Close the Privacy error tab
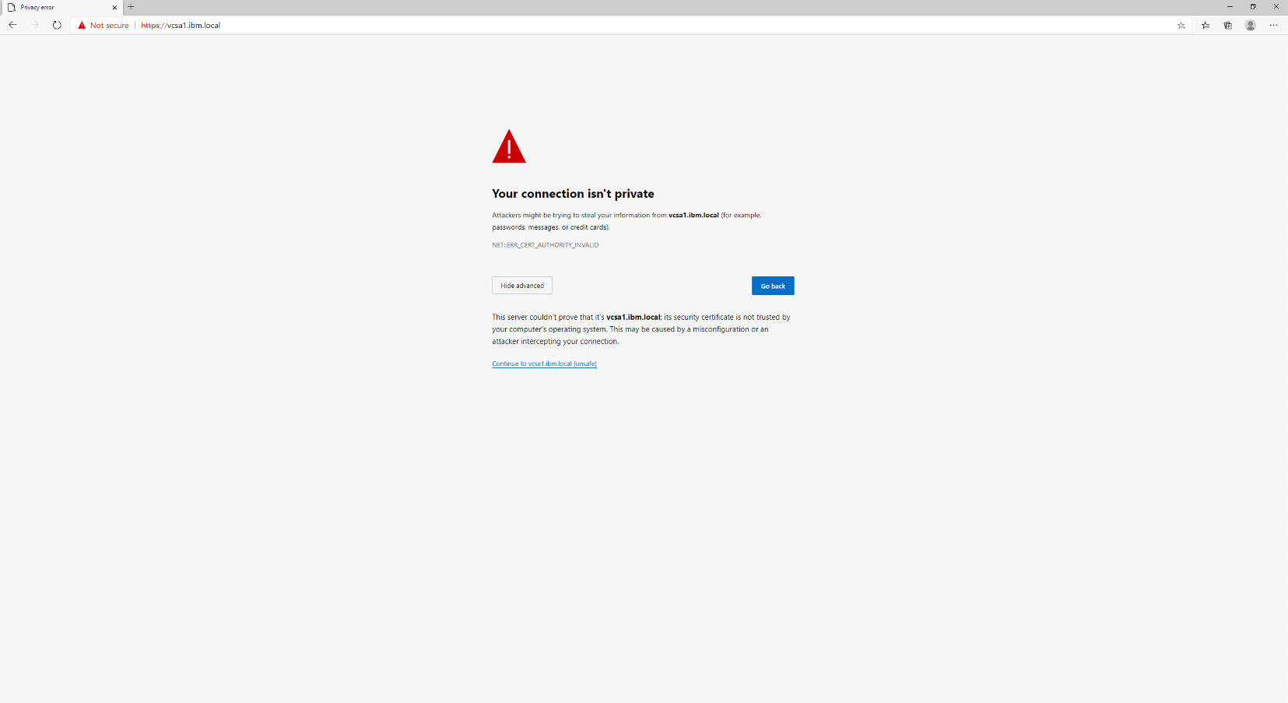 coord(114,7)
